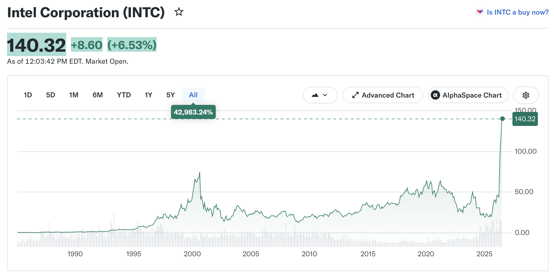Image resolution: width=554 pixels, height=277 pixels.
Task: Click the pink bird icon beside INTC buy link
Action: point(480,12)
